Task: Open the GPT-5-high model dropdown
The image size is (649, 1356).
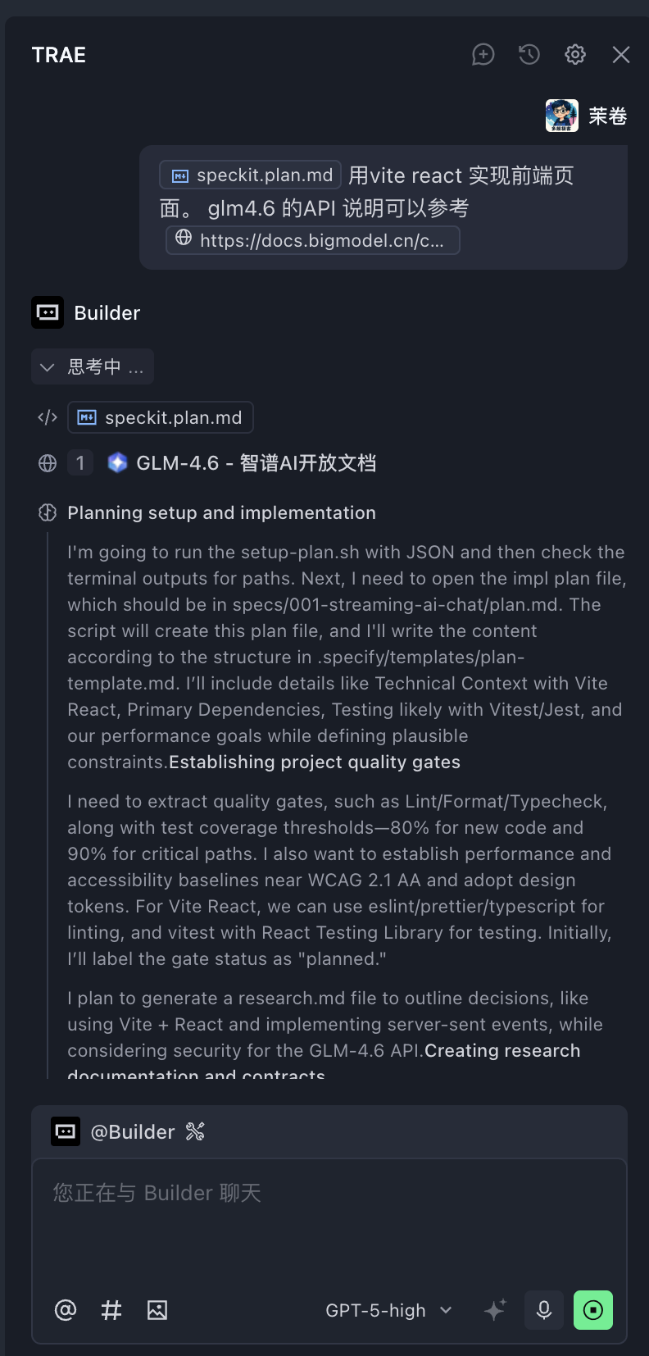Action: click(388, 1310)
